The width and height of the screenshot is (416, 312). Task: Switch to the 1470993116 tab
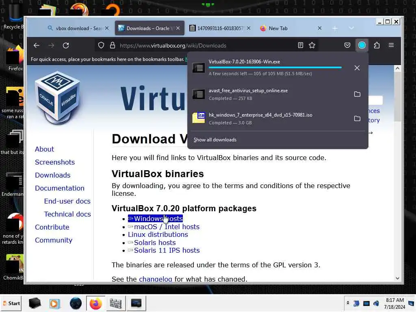pyautogui.click(x=220, y=28)
